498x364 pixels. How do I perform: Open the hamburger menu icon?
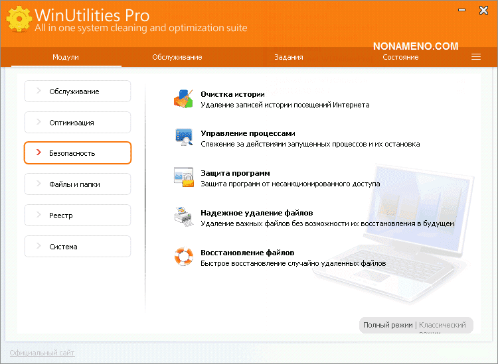click(475, 57)
